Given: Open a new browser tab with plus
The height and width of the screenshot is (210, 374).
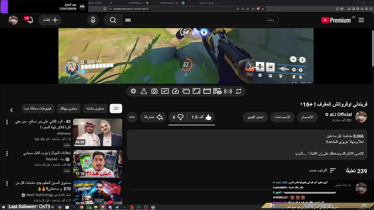Looking at the screenshot, I should pos(218,3).
